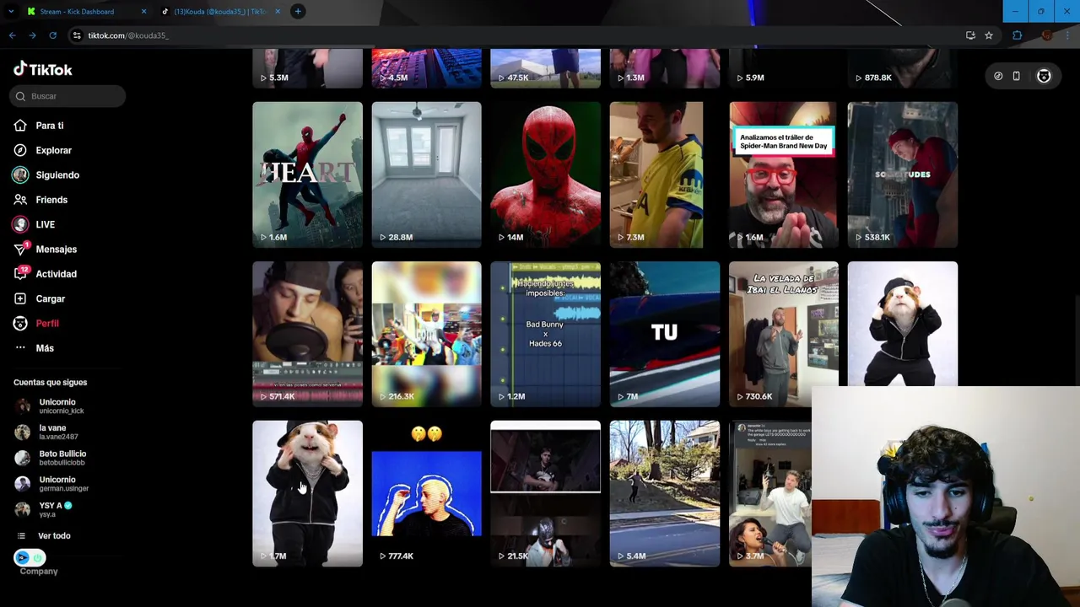Click Company footer link
The image size is (1080, 607).
point(39,572)
